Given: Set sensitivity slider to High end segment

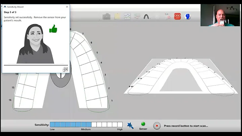Looking at the screenshot, I should pyautogui.click(x=120, y=125).
